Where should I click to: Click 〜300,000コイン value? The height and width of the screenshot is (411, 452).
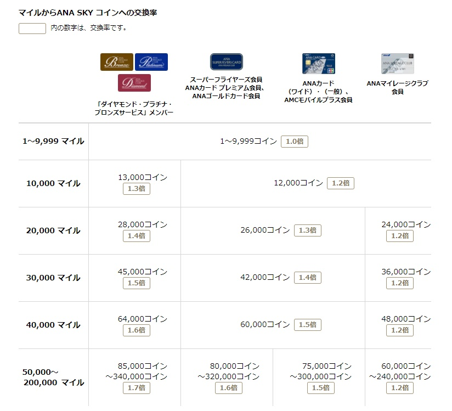point(321,376)
